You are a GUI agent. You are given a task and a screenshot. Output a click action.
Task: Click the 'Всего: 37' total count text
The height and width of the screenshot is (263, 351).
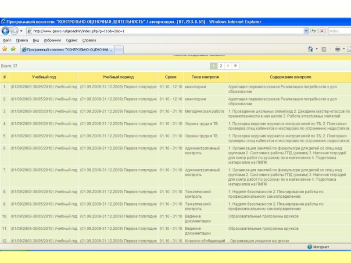(x=9, y=66)
